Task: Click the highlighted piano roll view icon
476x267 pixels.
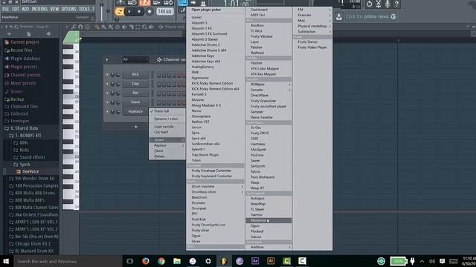Action: [x=183, y=3]
